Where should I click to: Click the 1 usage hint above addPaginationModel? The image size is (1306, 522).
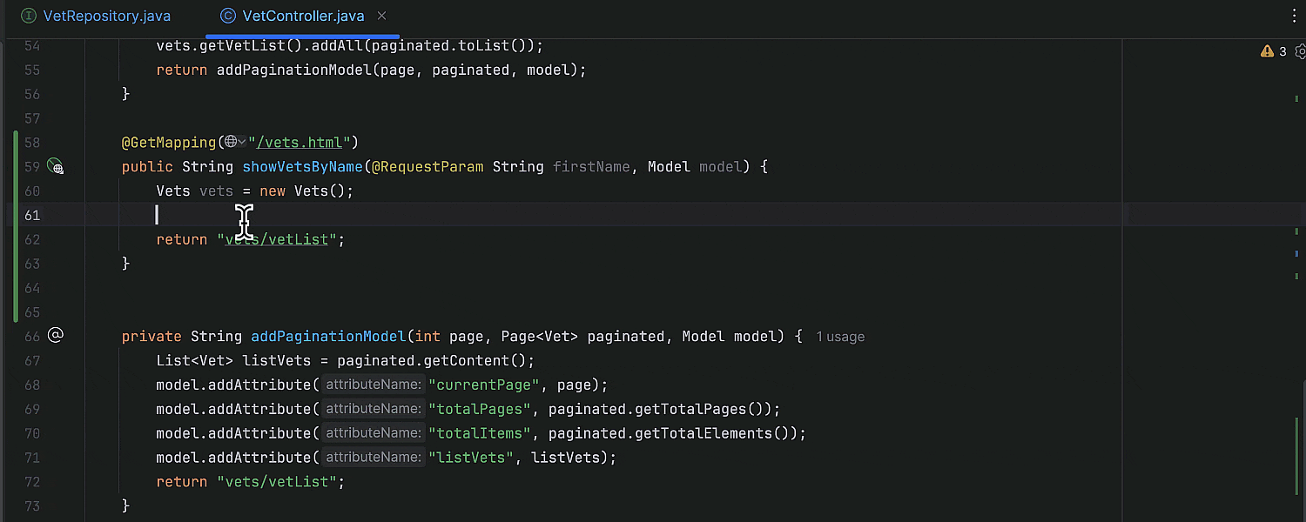839,336
